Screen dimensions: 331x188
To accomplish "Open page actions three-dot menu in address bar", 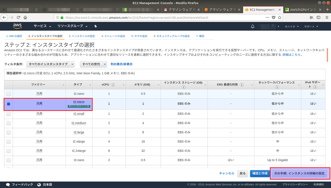I will pos(267,17).
